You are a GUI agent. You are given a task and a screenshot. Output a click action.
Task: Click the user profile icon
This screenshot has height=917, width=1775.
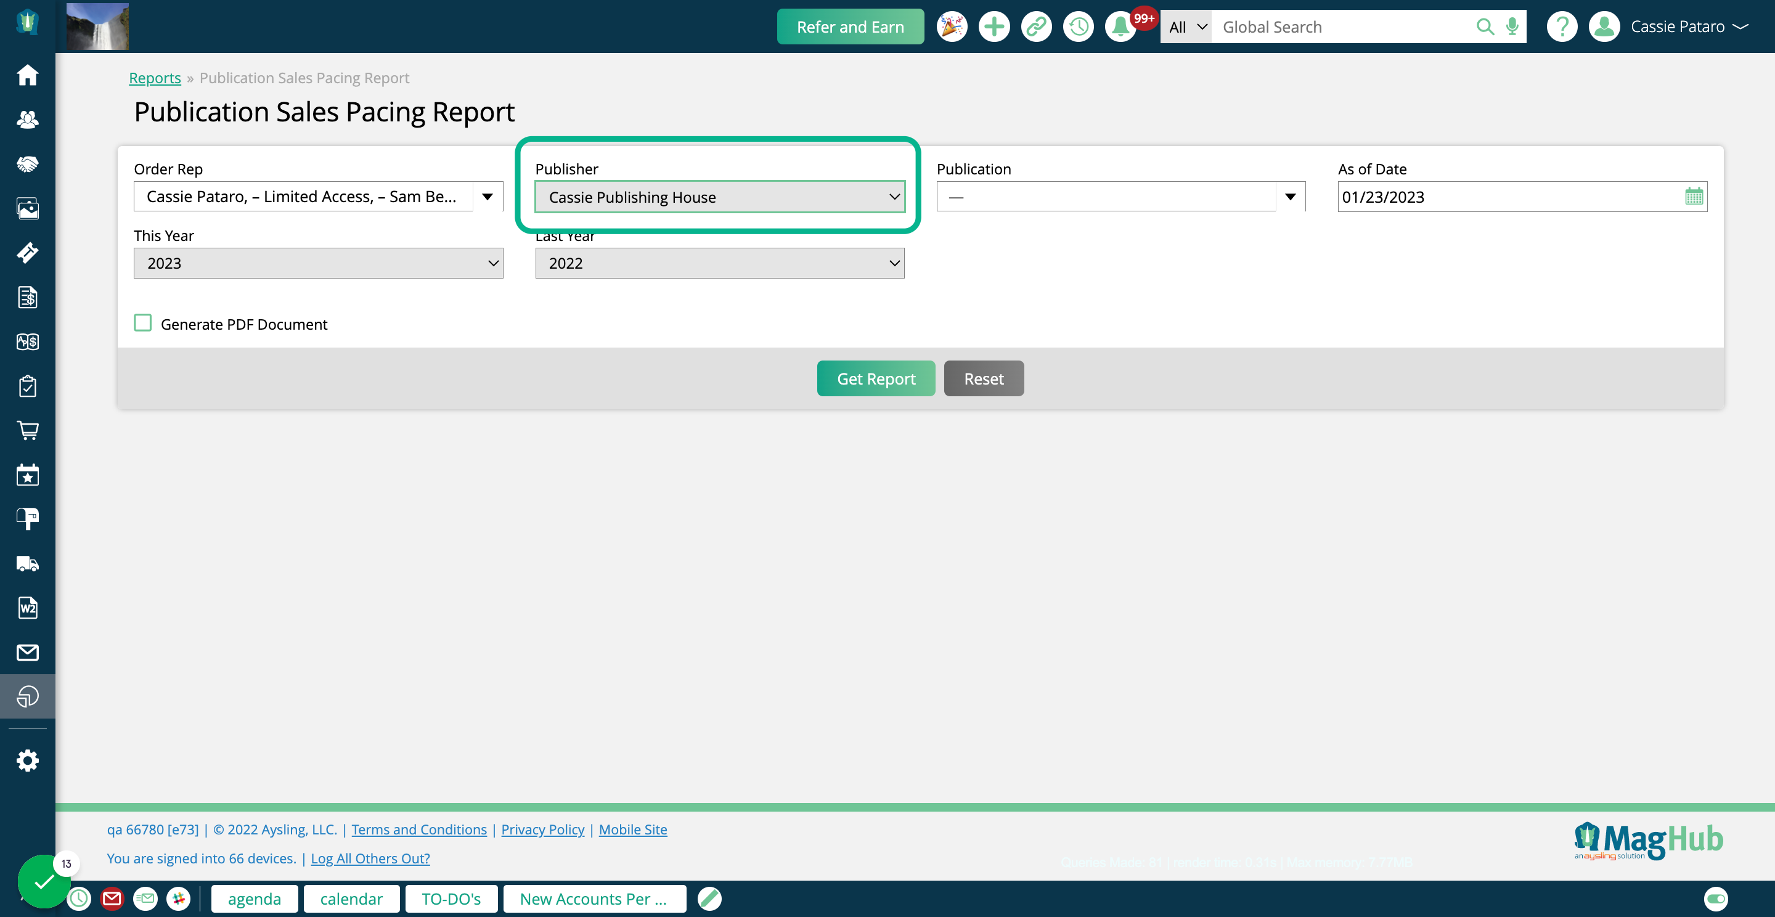1607,26
